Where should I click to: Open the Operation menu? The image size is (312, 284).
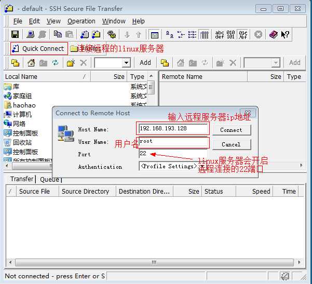(x=81, y=21)
